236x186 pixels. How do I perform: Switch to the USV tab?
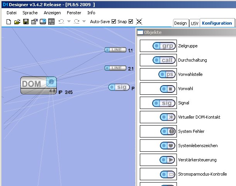pos(195,23)
